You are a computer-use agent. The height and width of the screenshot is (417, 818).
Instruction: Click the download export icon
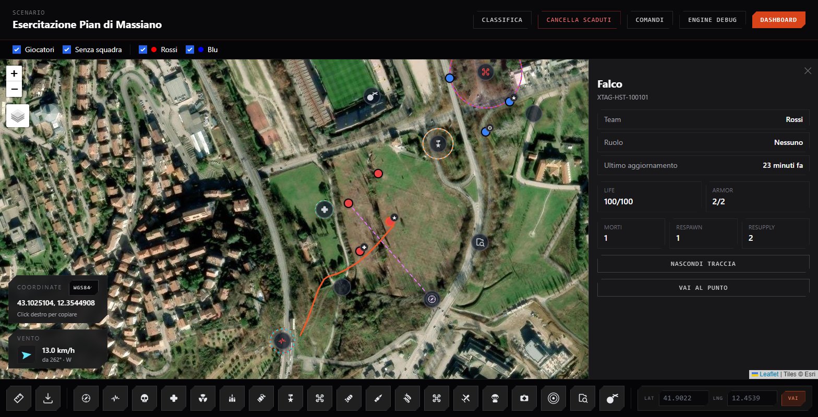click(x=48, y=399)
